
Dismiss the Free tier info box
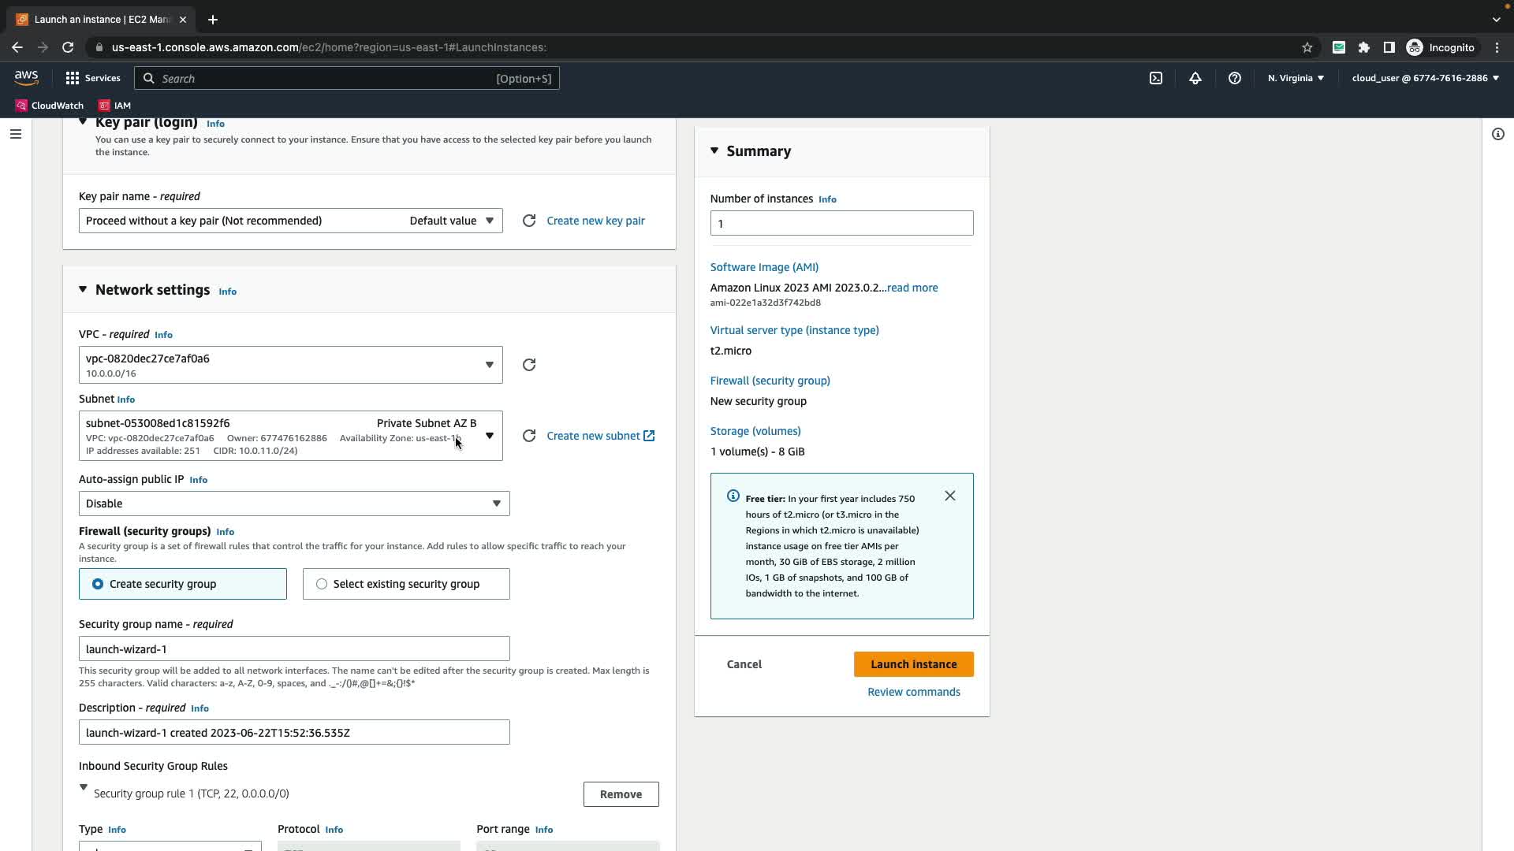[x=950, y=496]
